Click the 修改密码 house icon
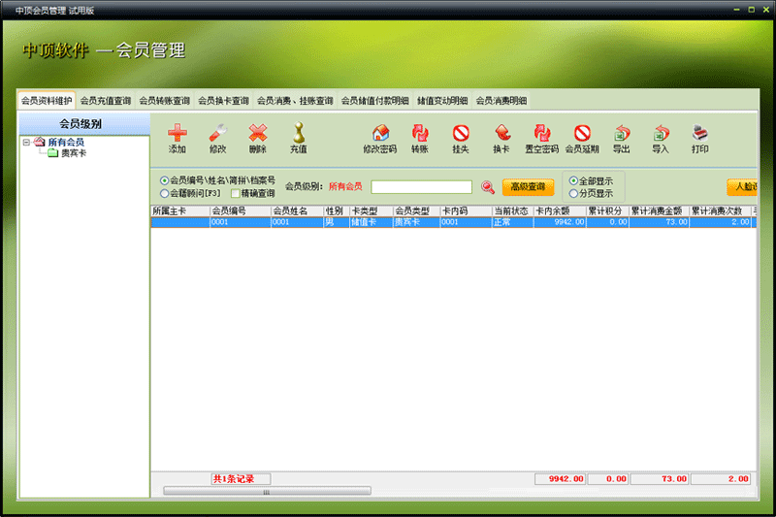Viewport: 776px width, 517px height. pos(380,133)
